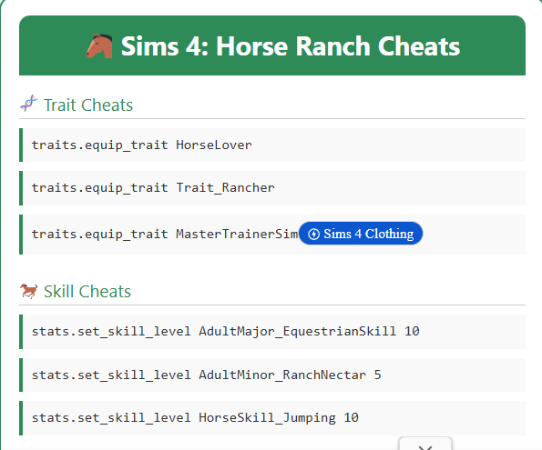Image resolution: width=542 pixels, height=450 pixels.
Task: Click the Skill Cheats heading
Action: (87, 292)
